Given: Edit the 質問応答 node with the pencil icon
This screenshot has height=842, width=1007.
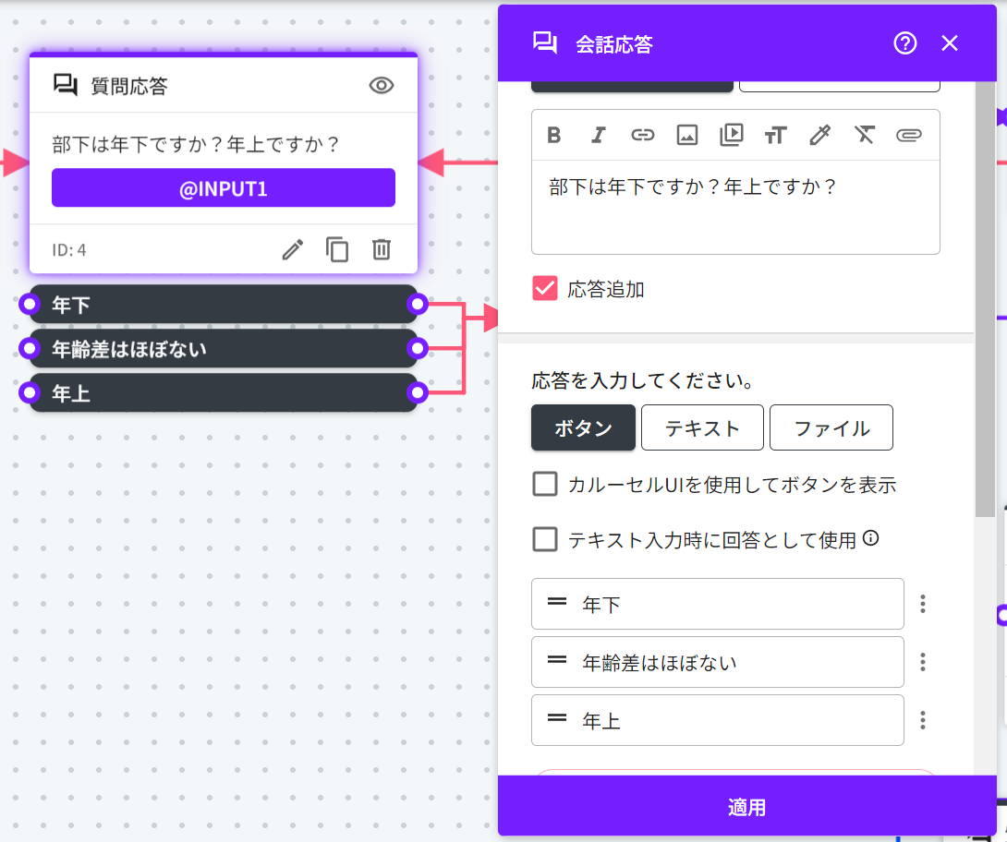Looking at the screenshot, I should point(293,249).
